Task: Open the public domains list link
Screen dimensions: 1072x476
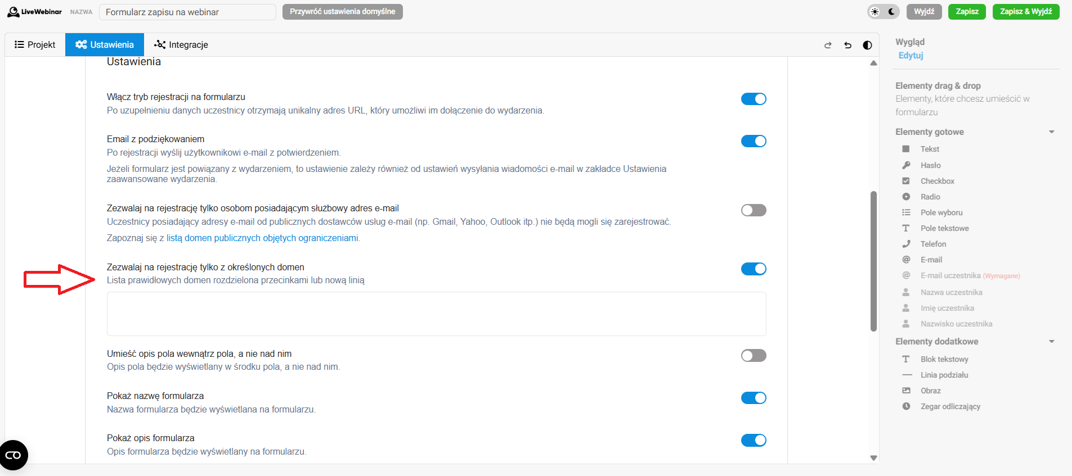Action: (x=262, y=238)
